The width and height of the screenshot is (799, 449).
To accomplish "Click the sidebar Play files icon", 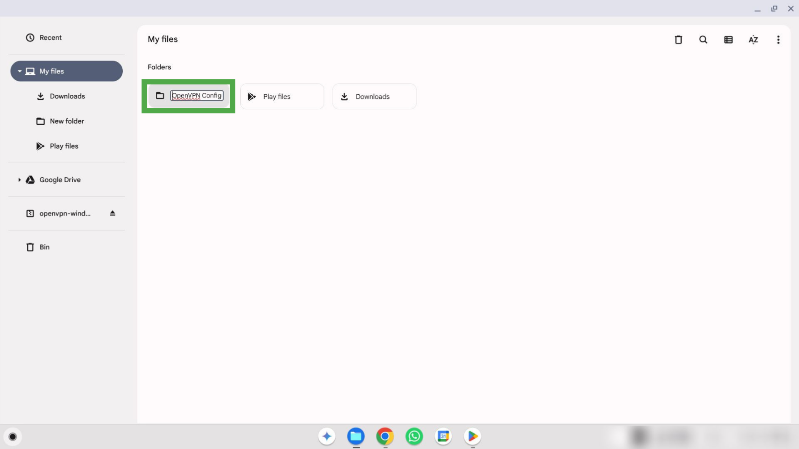I will point(40,146).
